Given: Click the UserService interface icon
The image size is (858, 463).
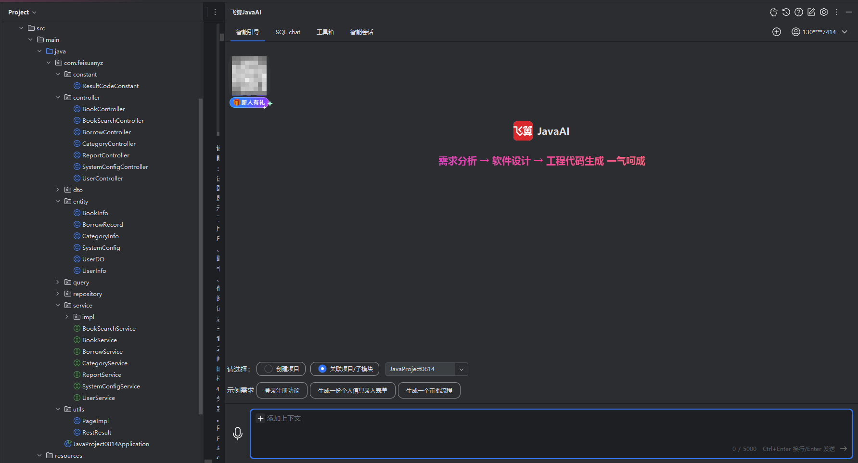Looking at the screenshot, I should (77, 398).
